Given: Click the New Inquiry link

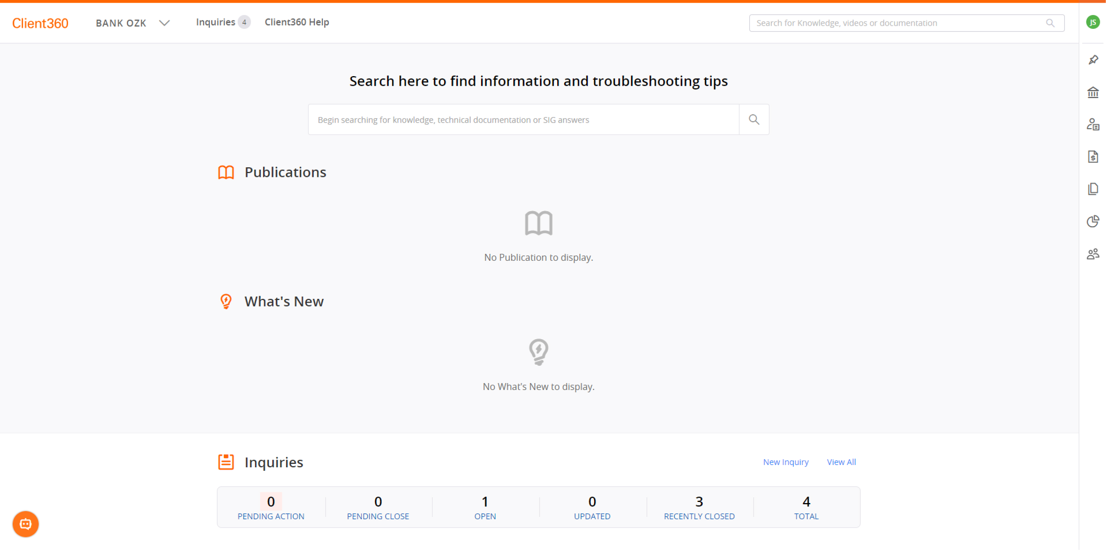Looking at the screenshot, I should coord(785,462).
